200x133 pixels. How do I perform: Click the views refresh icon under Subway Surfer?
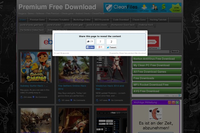21,97
